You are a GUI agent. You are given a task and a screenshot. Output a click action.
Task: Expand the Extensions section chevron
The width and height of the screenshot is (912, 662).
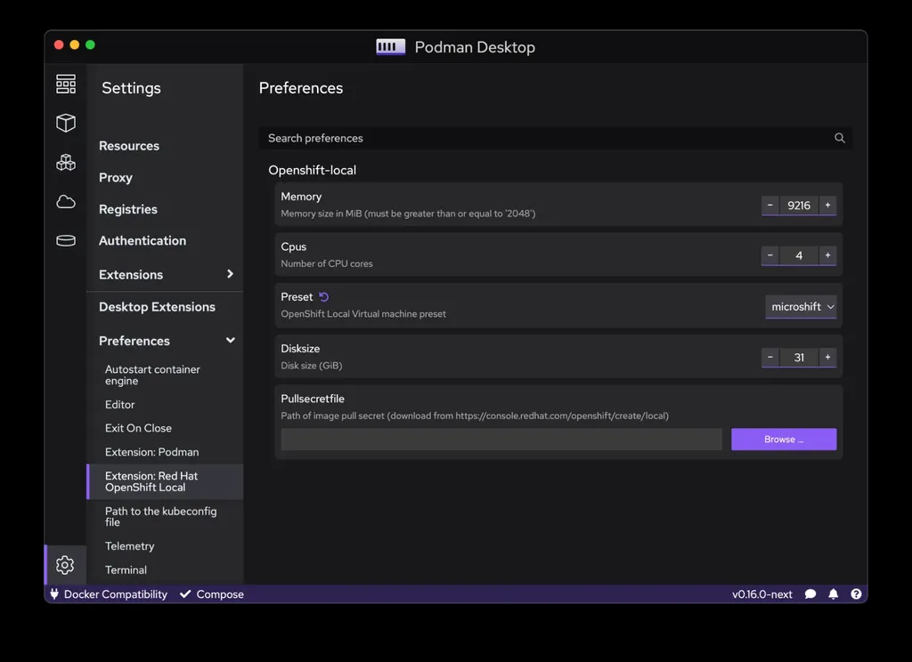[231, 274]
